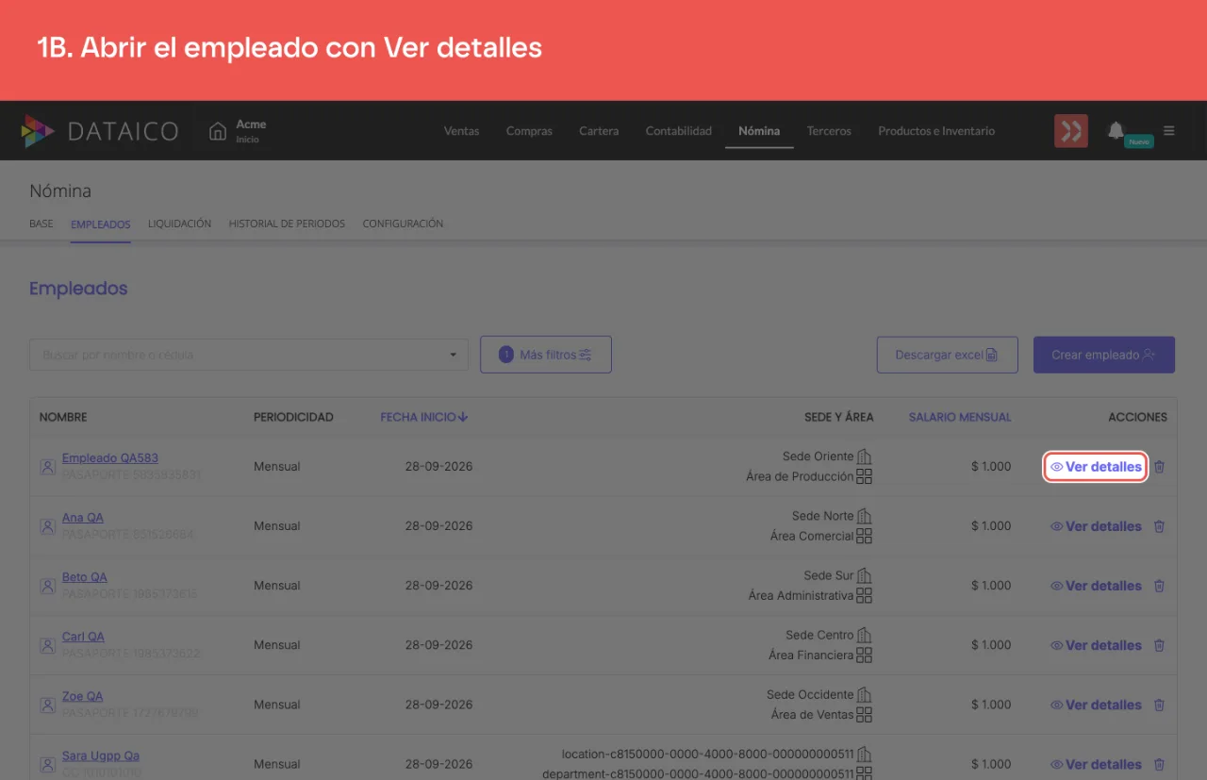Click the person icon beside Carl QA
This screenshot has width=1207, height=780.
pyautogui.click(x=47, y=645)
